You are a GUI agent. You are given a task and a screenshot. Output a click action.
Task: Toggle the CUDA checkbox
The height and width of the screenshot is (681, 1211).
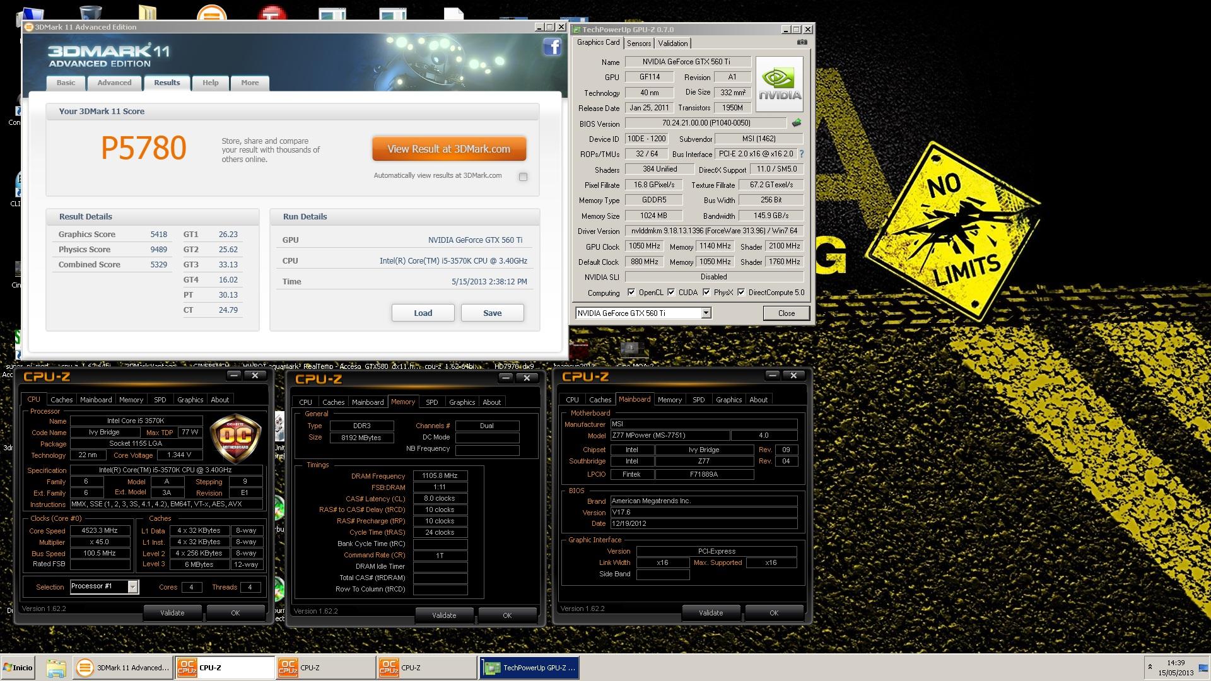pyautogui.click(x=671, y=293)
